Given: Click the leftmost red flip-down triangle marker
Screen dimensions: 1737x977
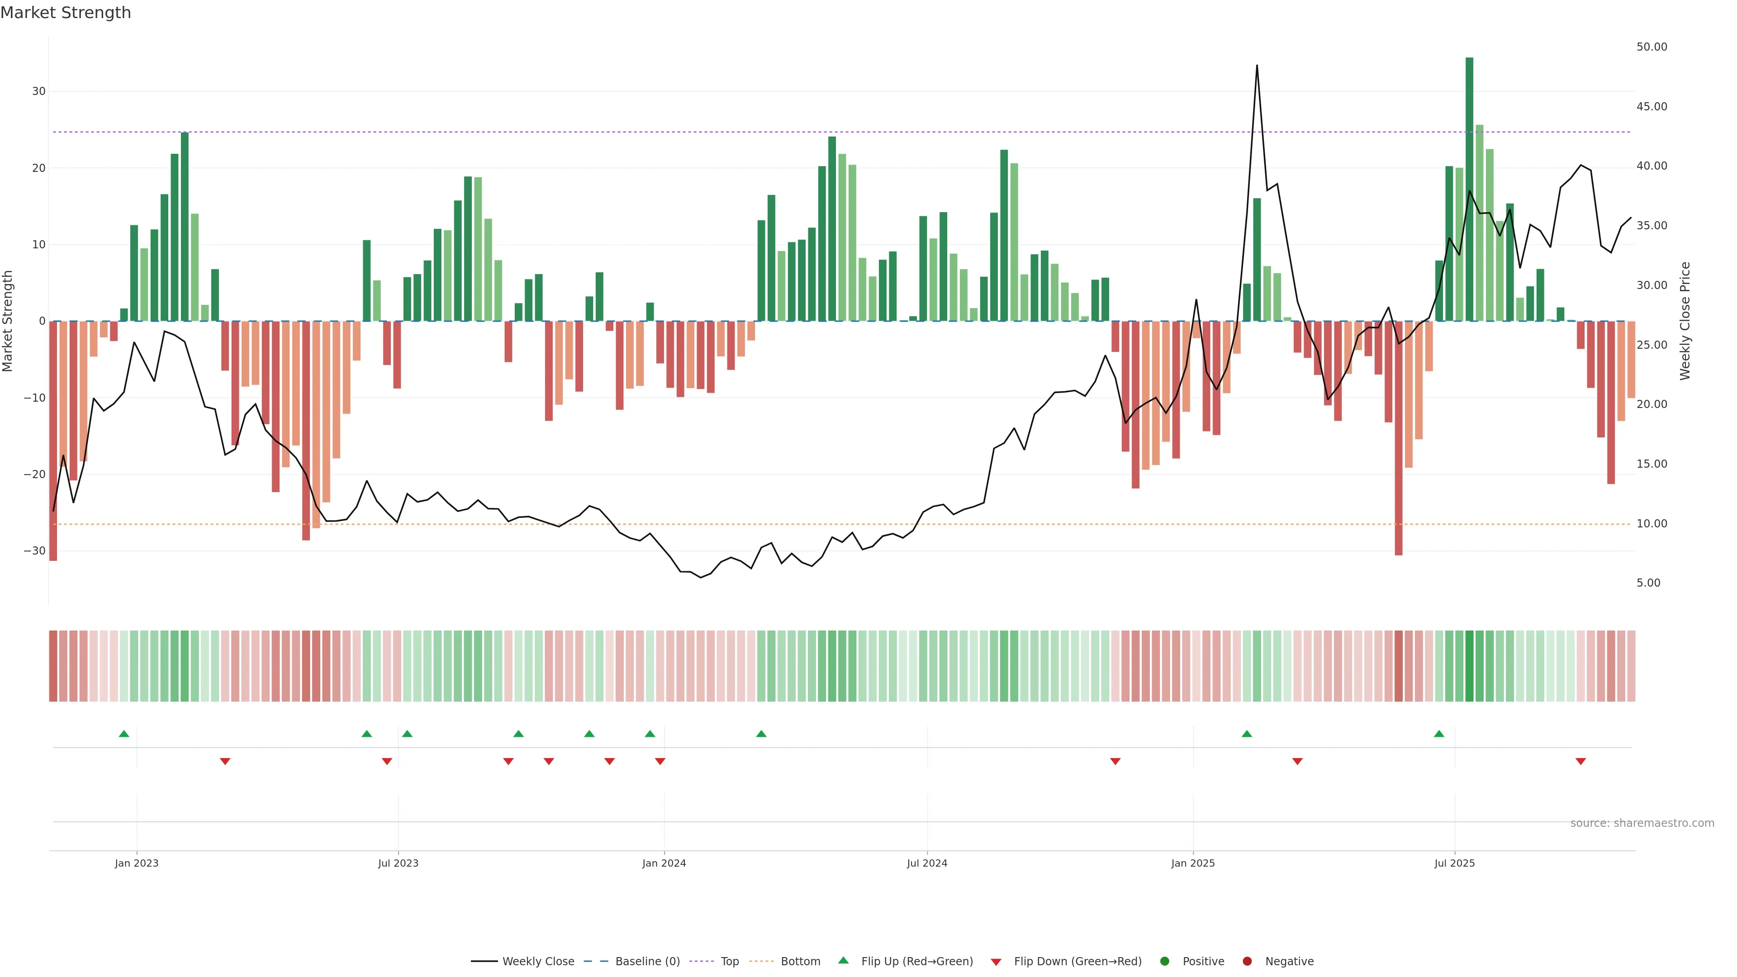Looking at the screenshot, I should tap(225, 761).
